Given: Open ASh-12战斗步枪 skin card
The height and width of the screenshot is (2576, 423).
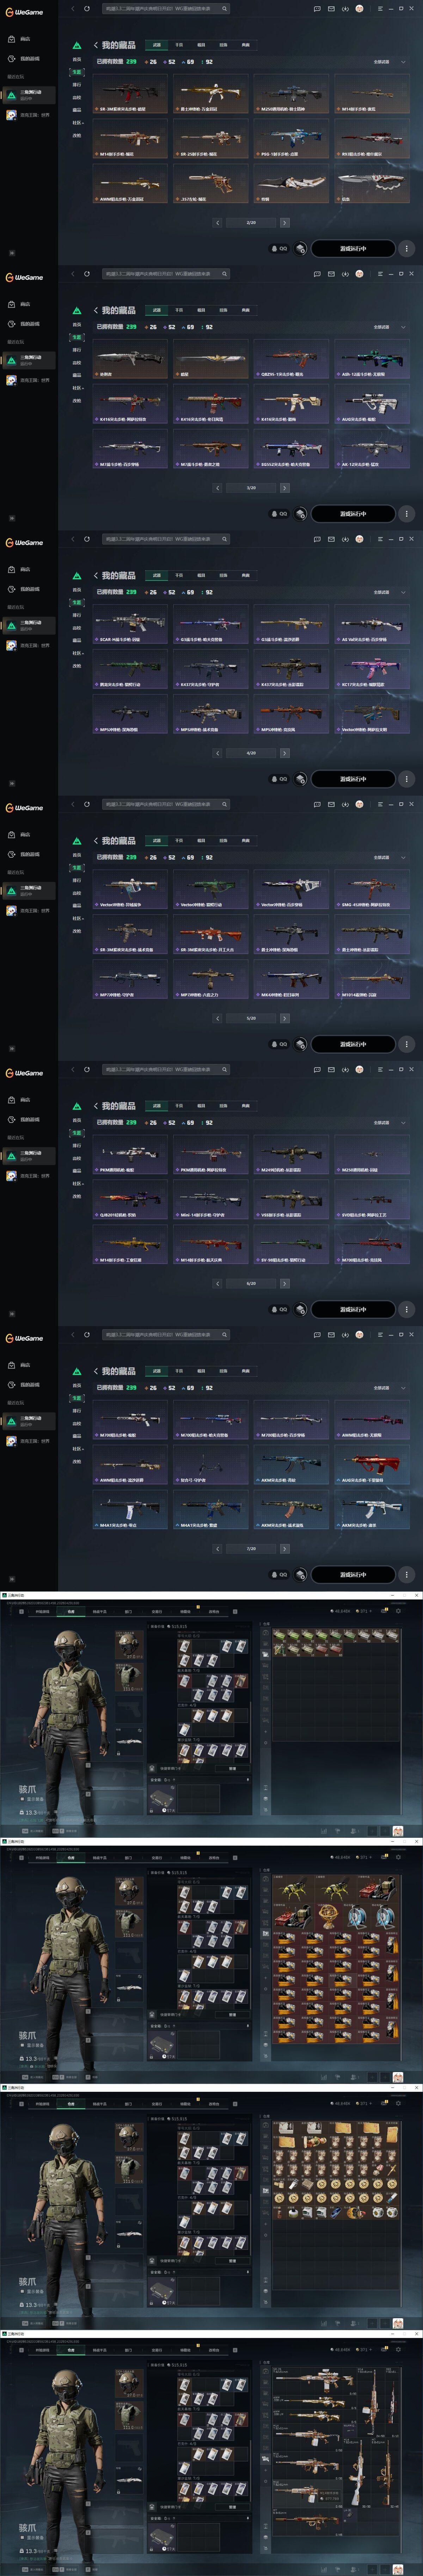Looking at the screenshot, I should pos(372,359).
